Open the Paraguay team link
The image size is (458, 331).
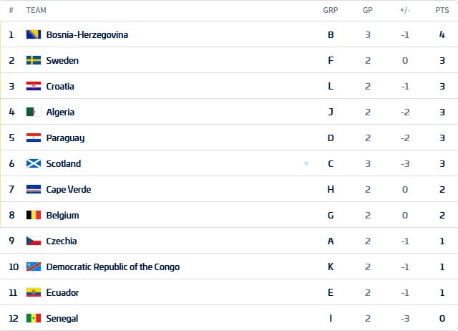[x=65, y=138]
